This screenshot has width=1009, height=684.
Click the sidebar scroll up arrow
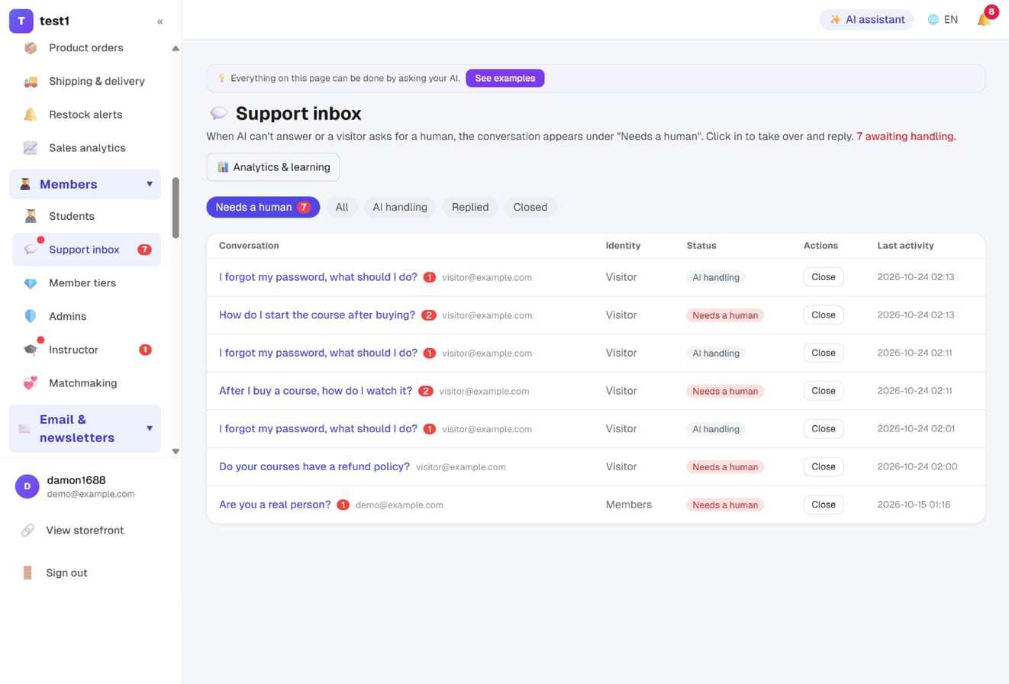[176, 48]
